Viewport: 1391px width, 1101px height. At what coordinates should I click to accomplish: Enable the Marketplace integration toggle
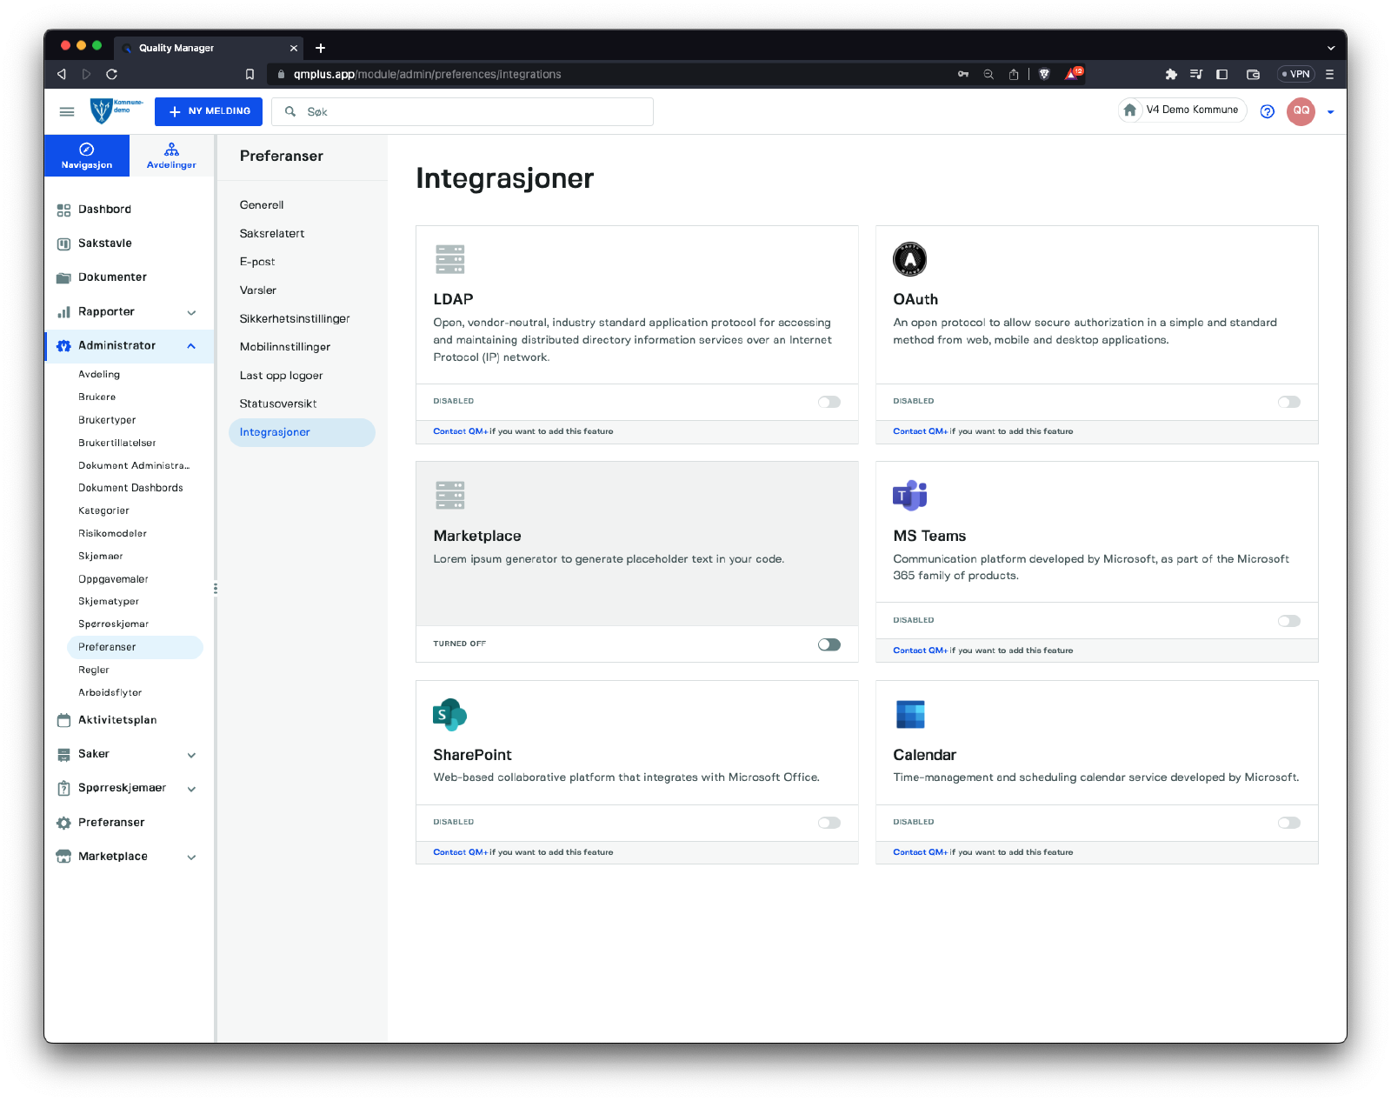[x=829, y=644]
